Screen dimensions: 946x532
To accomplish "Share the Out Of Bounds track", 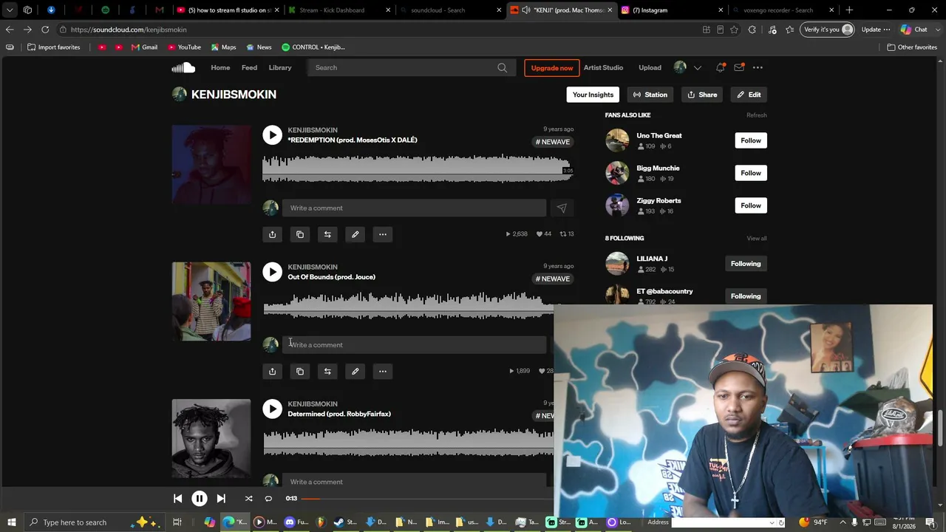I will (272, 371).
